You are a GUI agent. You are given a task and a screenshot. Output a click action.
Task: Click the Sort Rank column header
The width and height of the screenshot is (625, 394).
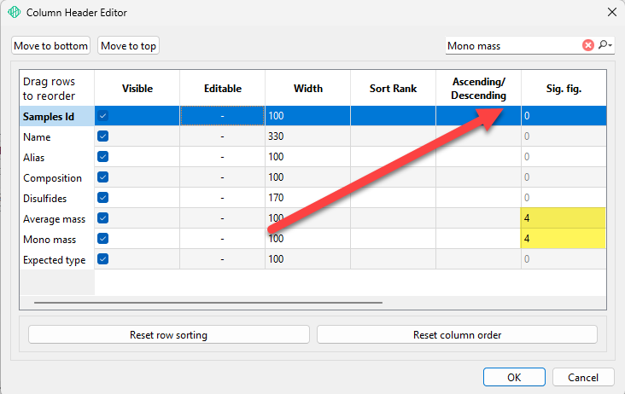[x=393, y=88]
